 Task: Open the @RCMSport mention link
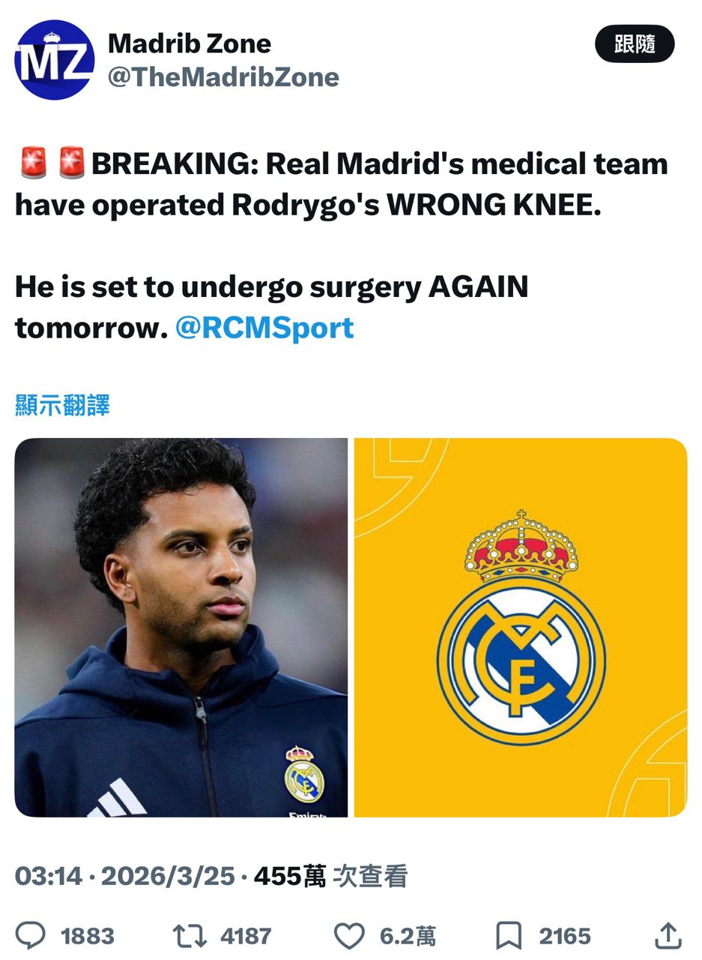pyautogui.click(x=264, y=328)
